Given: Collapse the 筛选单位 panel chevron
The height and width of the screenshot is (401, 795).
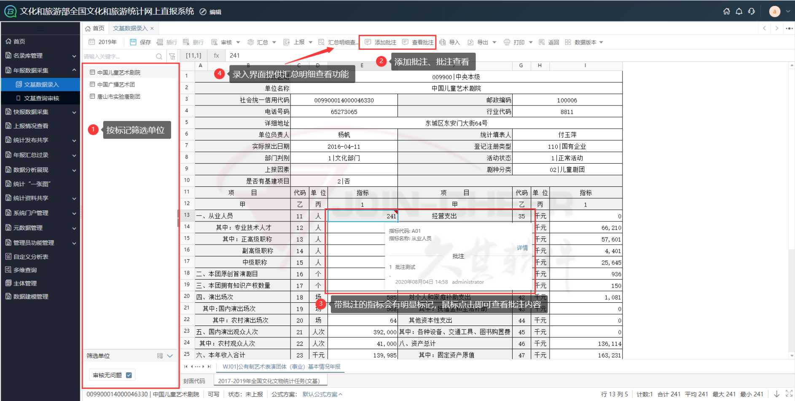Looking at the screenshot, I should pyautogui.click(x=170, y=356).
